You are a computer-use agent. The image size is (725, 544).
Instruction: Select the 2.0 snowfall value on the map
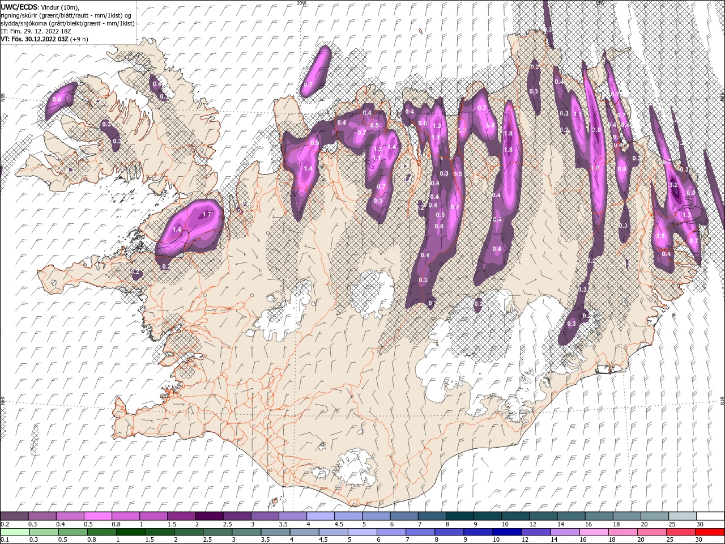point(596,130)
